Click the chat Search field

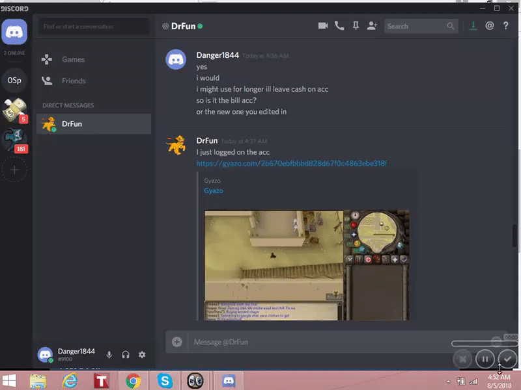point(421,26)
